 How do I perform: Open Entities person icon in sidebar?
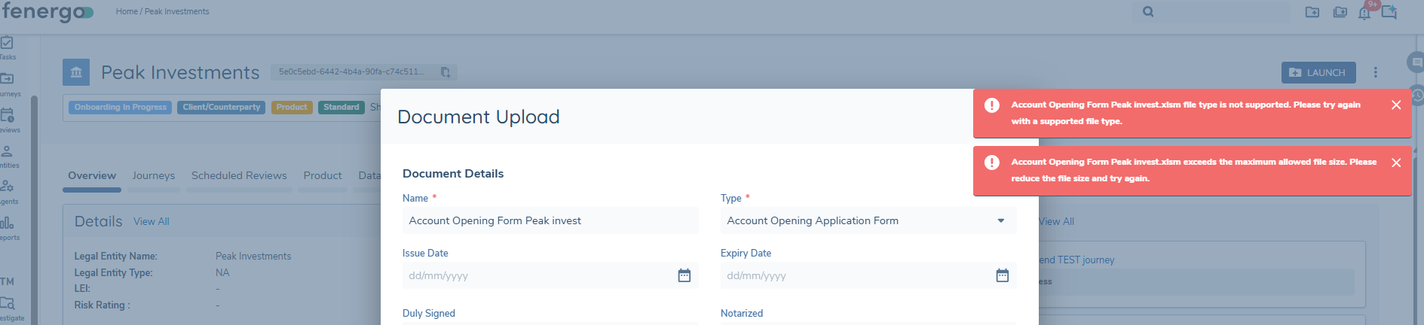(x=8, y=151)
